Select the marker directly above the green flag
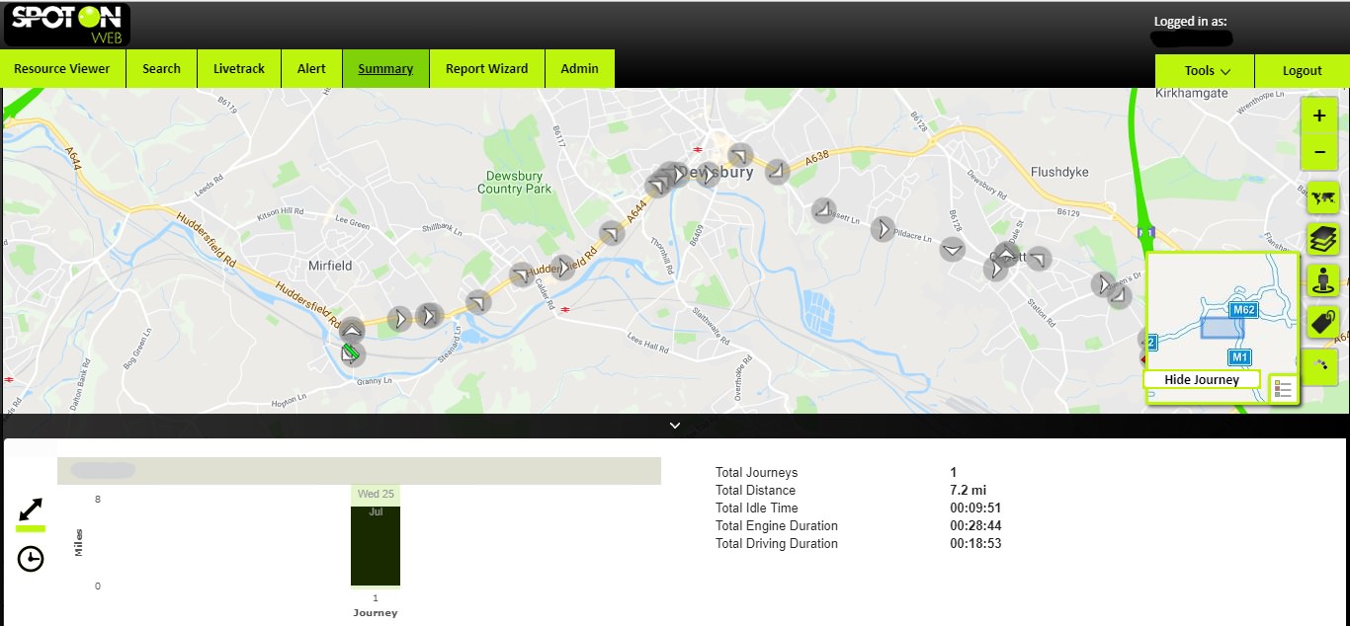This screenshot has height=626, width=1350. click(352, 330)
